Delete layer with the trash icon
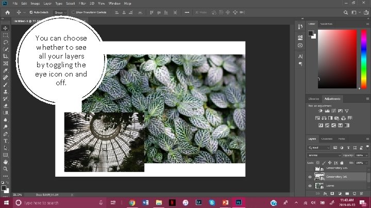The width and height of the screenshot is (371, 208). [361, 194]
